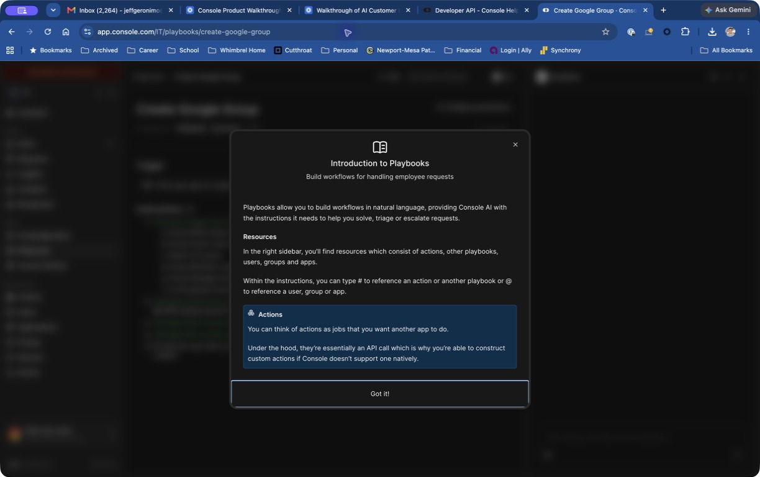The height and width of the screenshot is (477, 760).
Task: Open the Extensions puzzle menu
Action: click(685, 32)
